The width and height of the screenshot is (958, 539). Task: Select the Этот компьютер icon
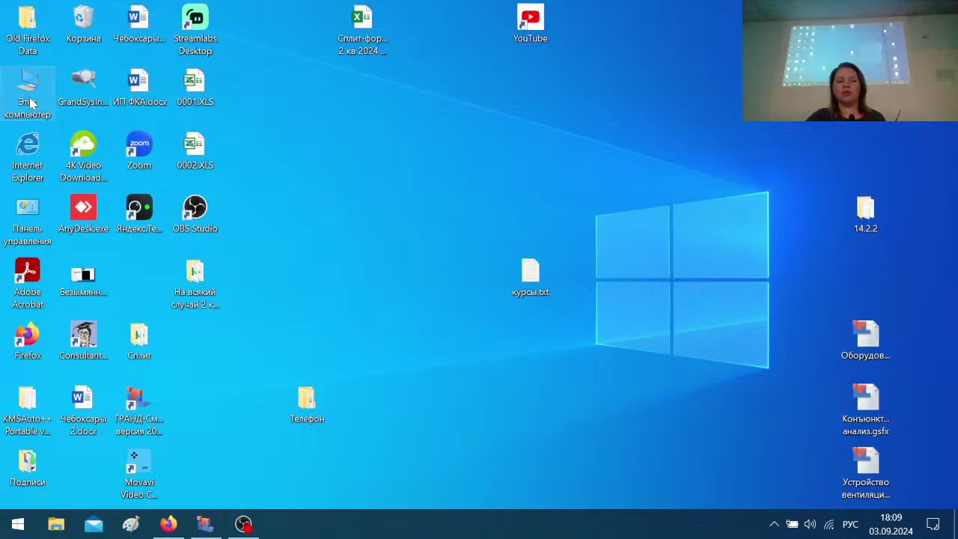coord(28,94)
